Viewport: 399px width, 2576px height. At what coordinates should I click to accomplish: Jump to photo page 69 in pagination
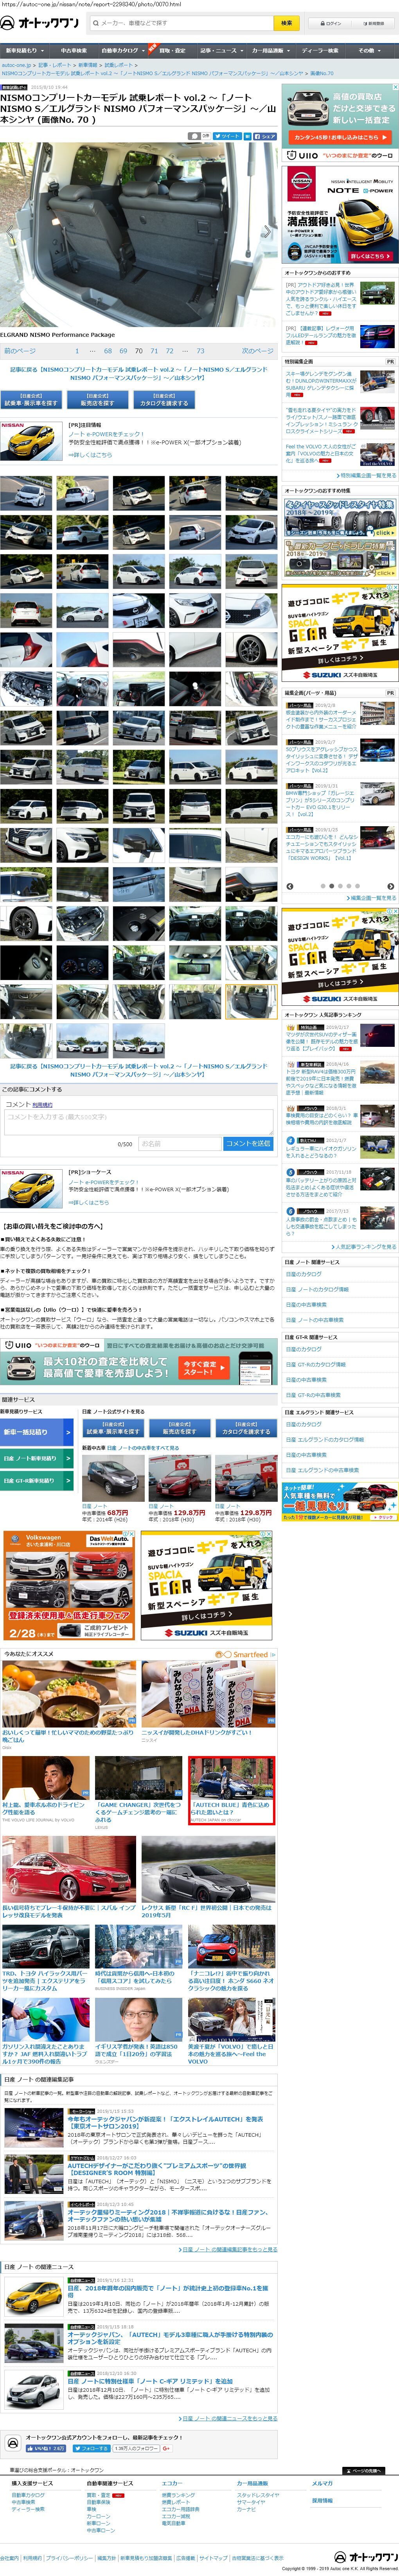(x=123, y=351)
